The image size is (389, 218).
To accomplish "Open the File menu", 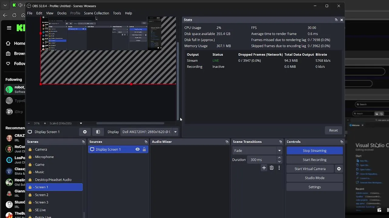I will click(30, 13).
